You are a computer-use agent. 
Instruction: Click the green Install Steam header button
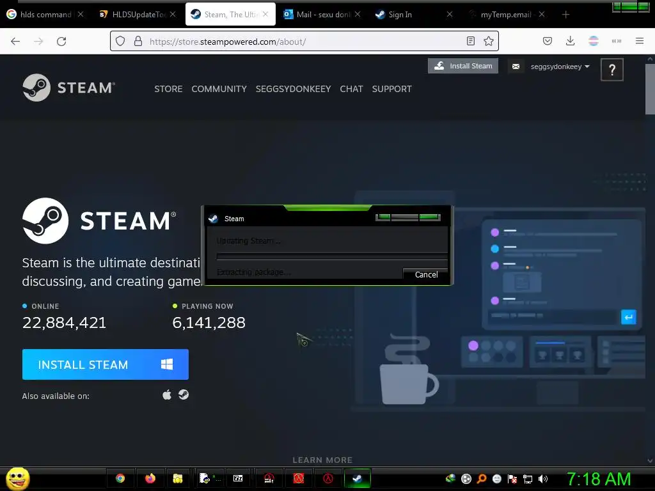coord(463,66)
